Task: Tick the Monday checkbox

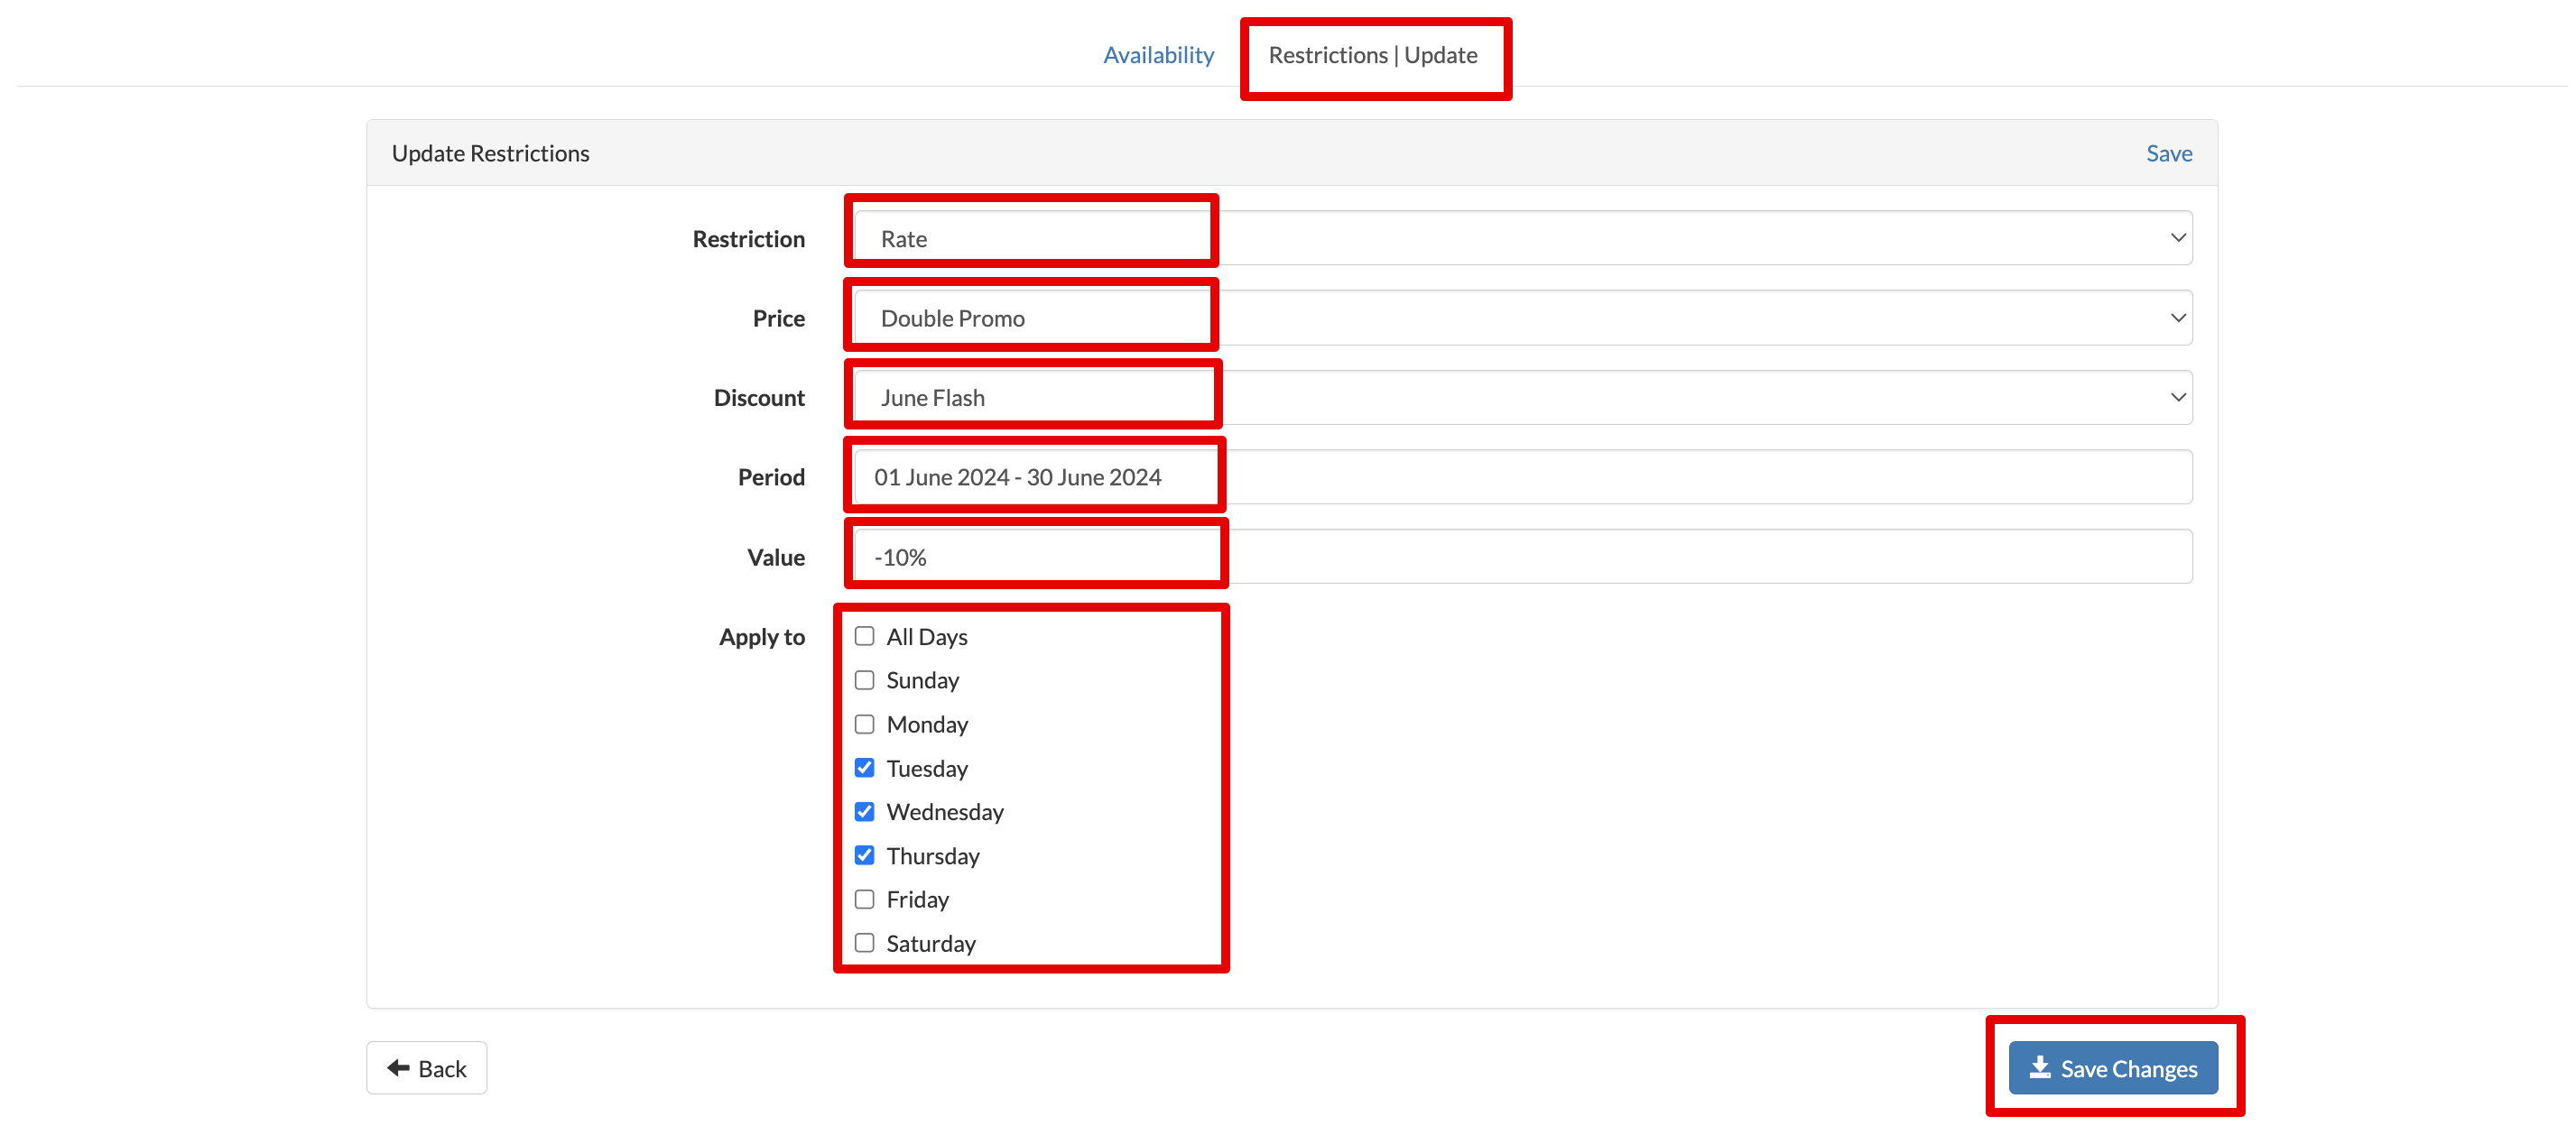Action: coord(864,724)
